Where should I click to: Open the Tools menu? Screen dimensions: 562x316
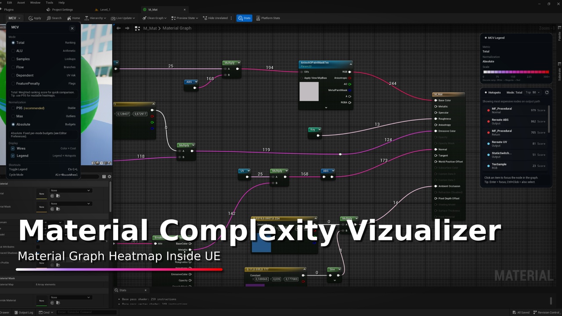[50, 3]
